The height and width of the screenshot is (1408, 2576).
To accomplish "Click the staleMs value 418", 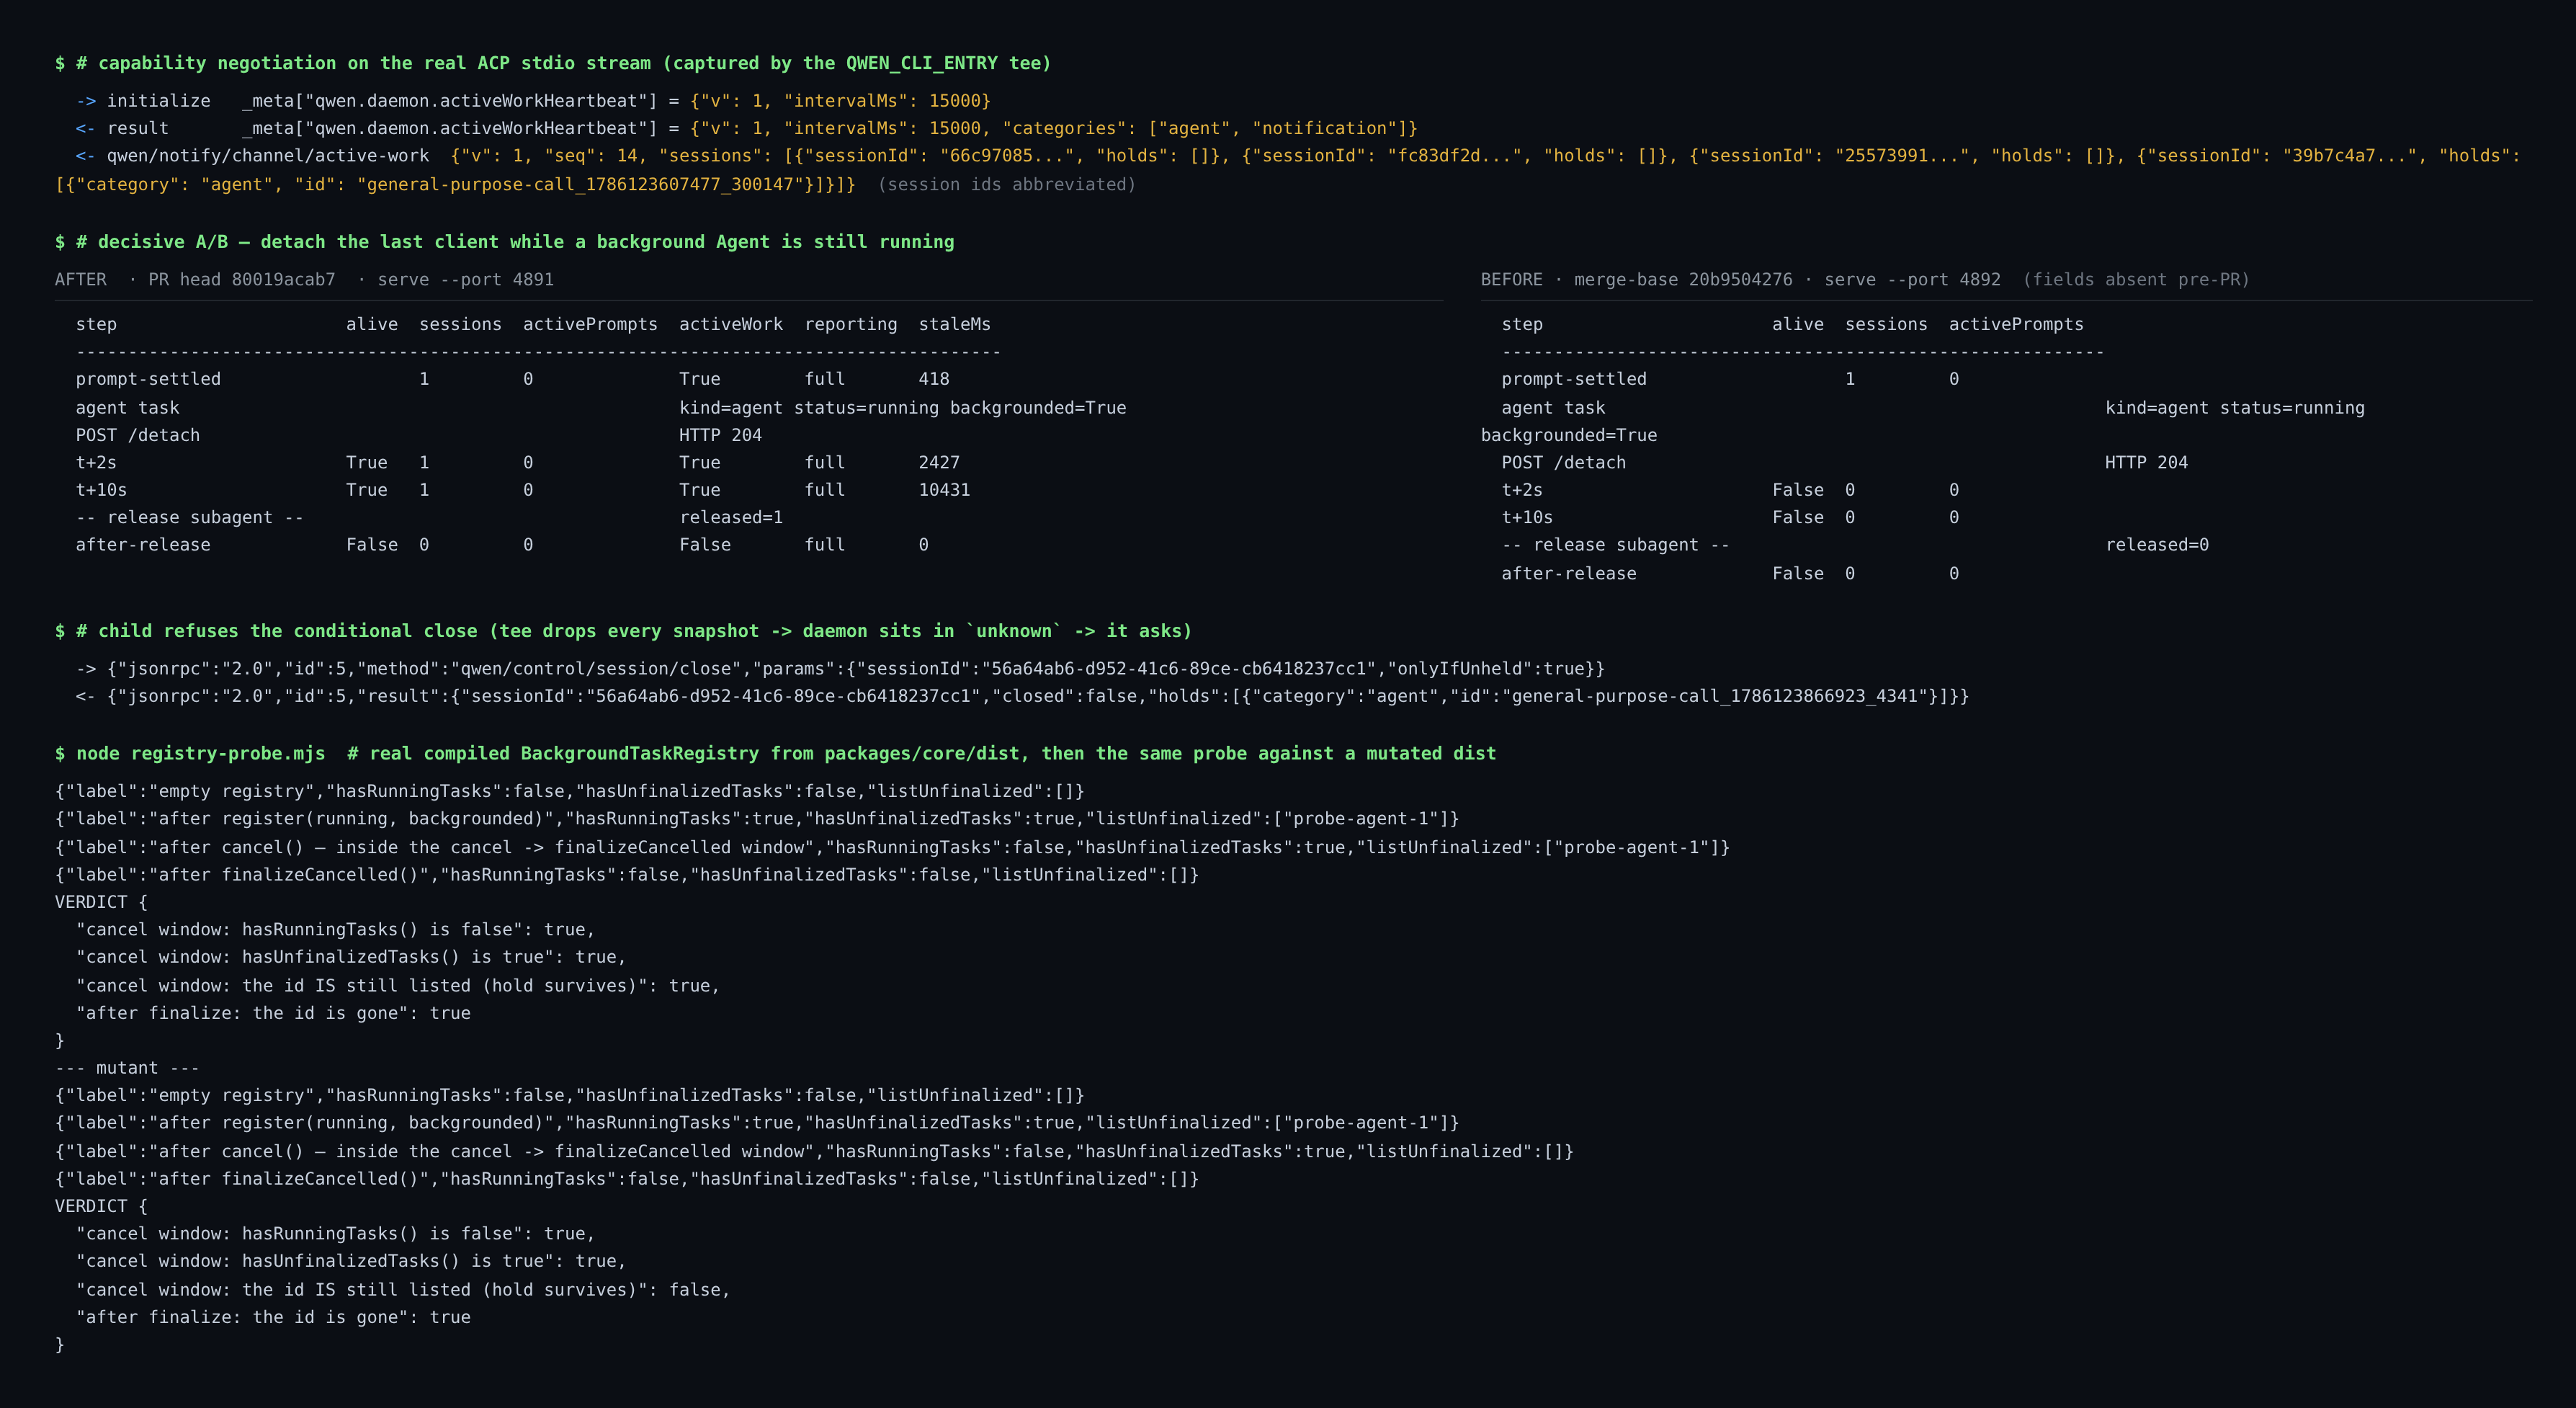I will point(934,379).
